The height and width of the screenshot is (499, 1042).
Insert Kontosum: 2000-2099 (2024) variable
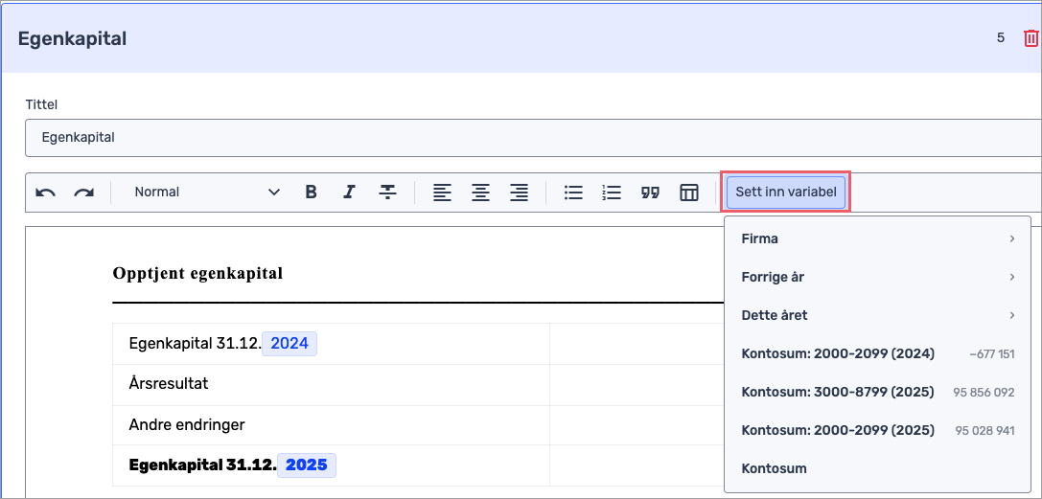(x=877, y=353)
